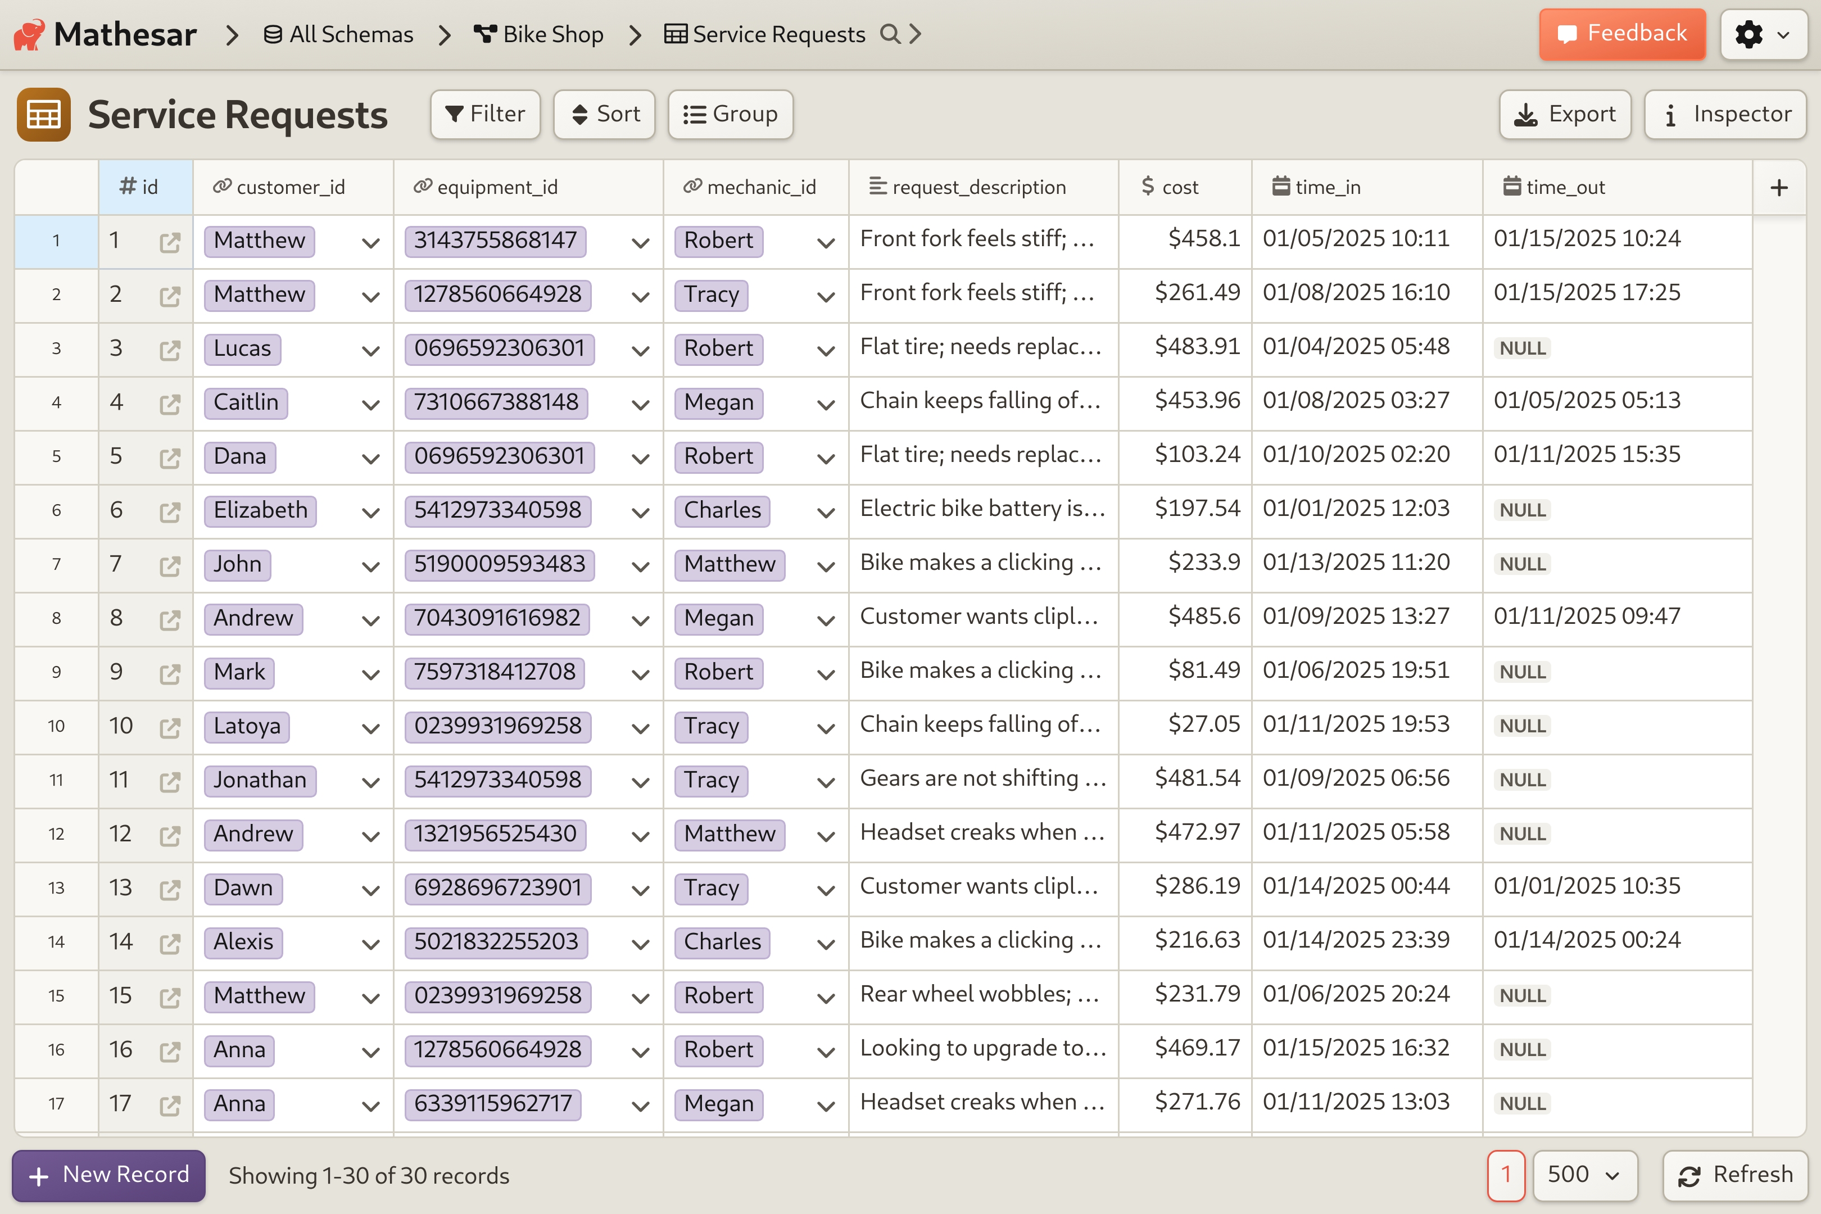Open the settings gear menu

click(x=1763, y=34)
